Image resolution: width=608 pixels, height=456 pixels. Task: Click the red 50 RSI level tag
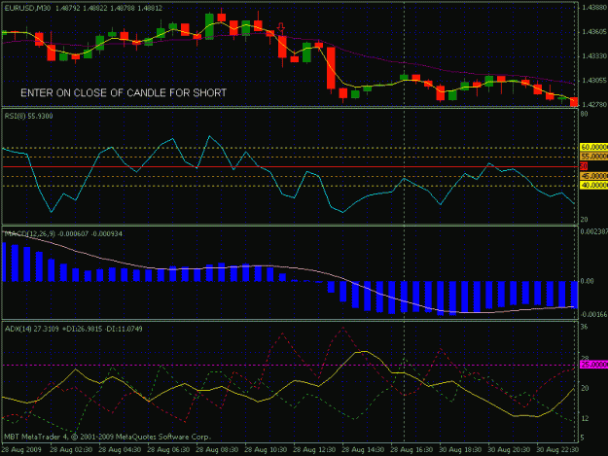[584, 166]
